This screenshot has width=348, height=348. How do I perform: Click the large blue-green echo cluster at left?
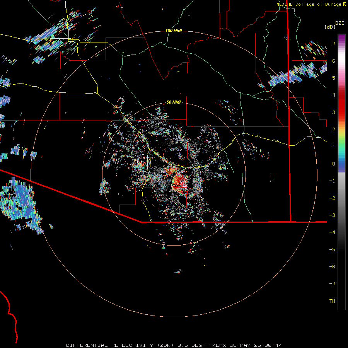tap(20, 204)
